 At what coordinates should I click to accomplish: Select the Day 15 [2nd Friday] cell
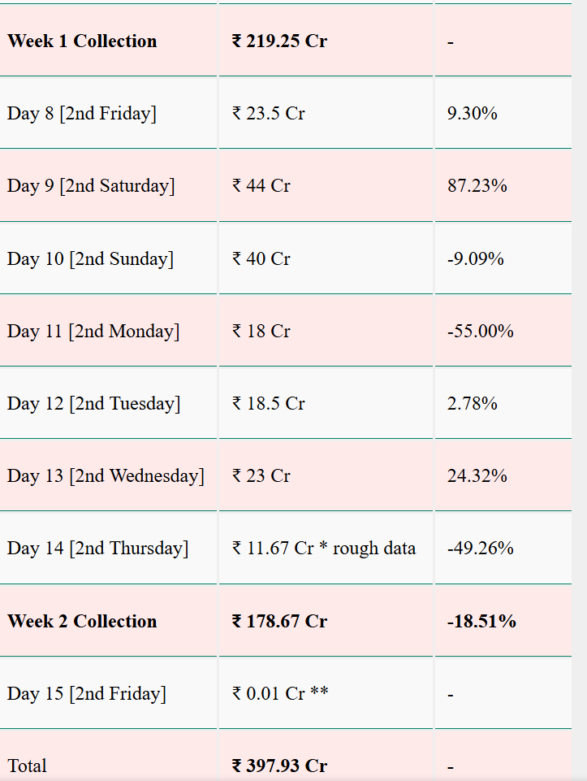coord(87,694)
